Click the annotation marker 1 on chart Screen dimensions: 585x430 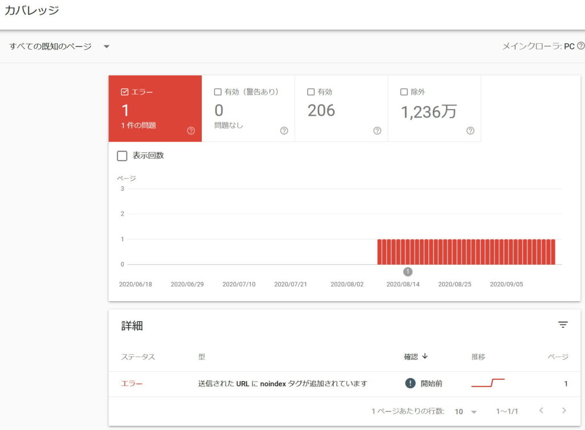point(408,272)
